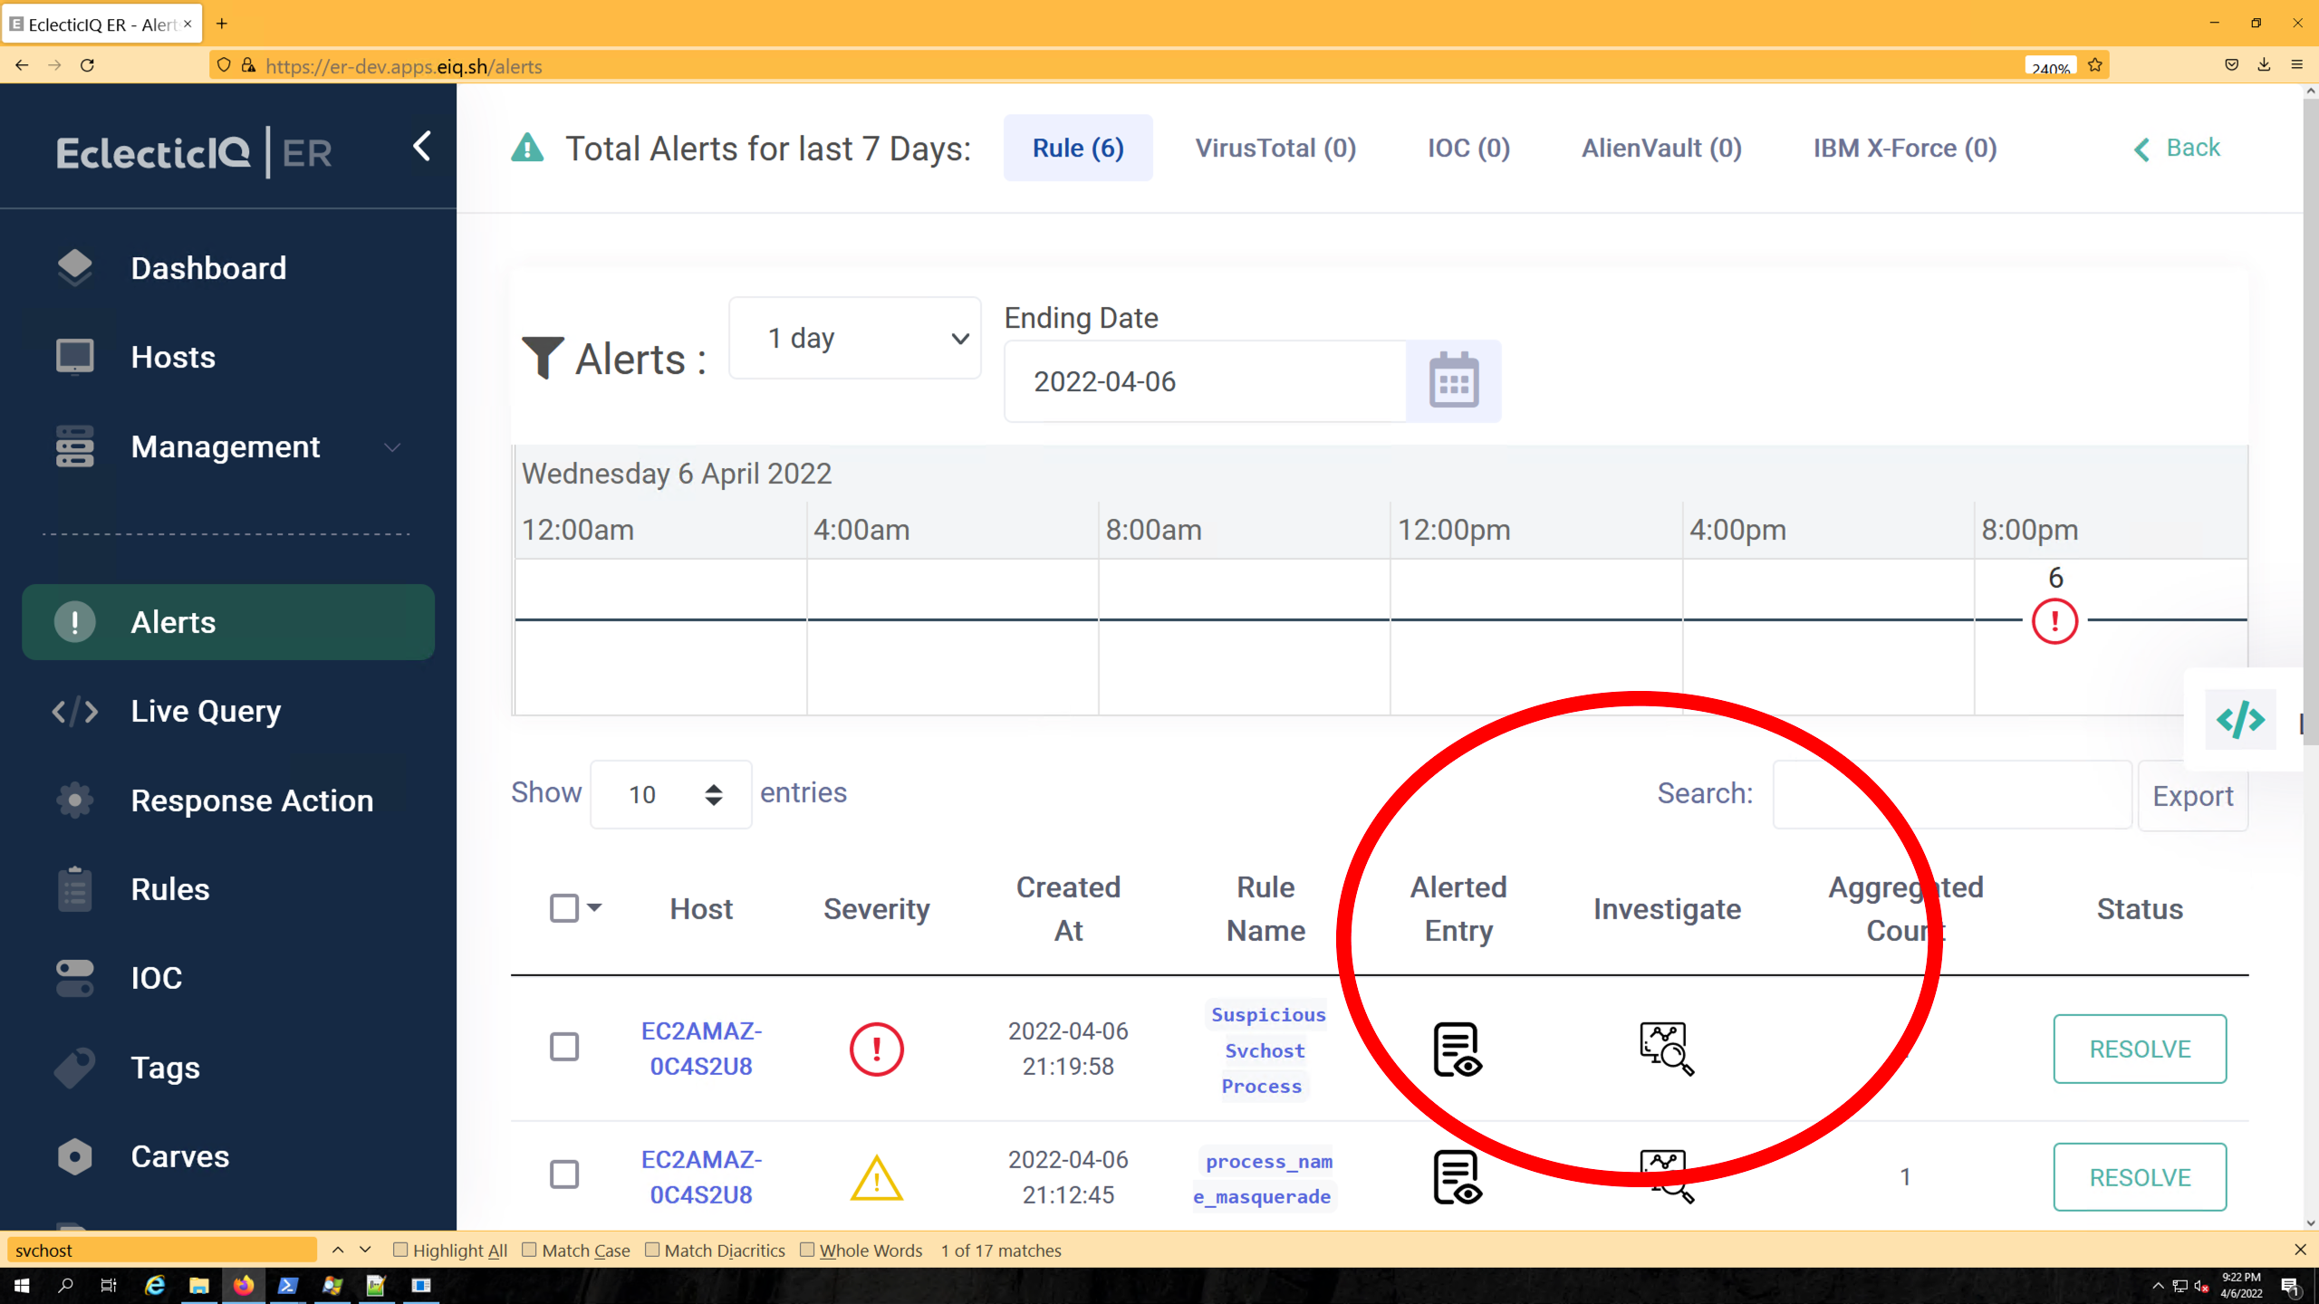
Task: Select the Rule (6) tab
Action: pyautogui.click(x=1078, y=148)
